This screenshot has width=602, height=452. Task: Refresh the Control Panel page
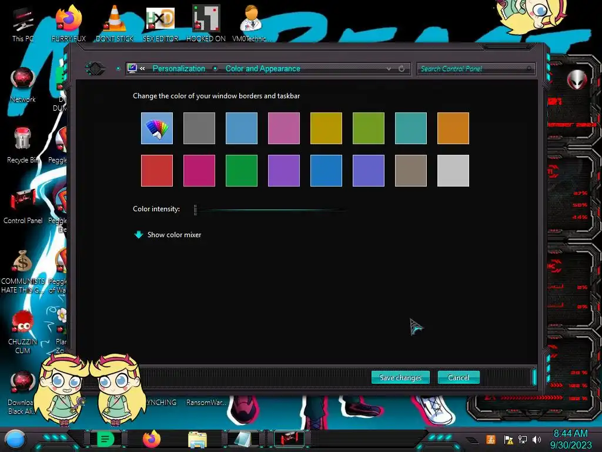pyautogui.click(x=402, y=69)
